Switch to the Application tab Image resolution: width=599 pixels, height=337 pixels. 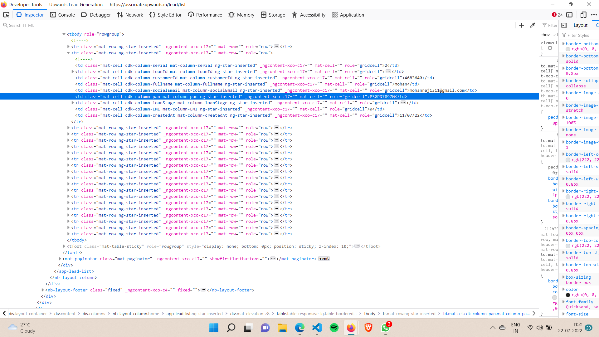tap(348, 15)
